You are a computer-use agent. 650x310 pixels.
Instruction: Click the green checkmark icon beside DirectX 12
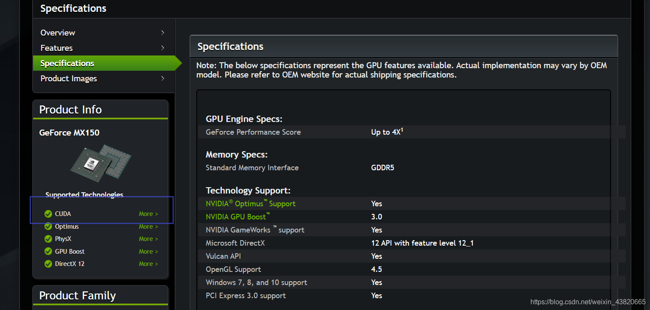48,264
